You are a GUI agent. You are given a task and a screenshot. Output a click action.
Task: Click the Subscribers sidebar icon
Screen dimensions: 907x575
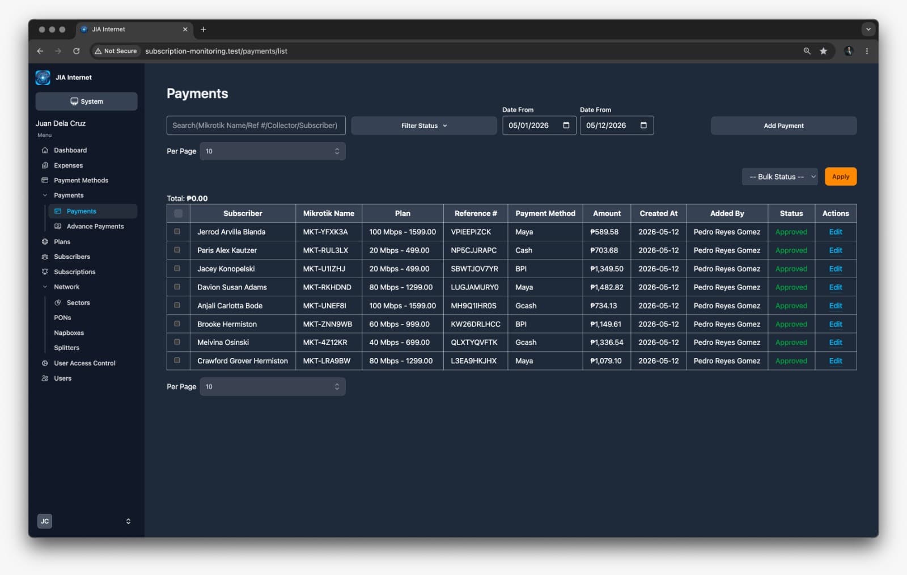(x=45, y=257)
